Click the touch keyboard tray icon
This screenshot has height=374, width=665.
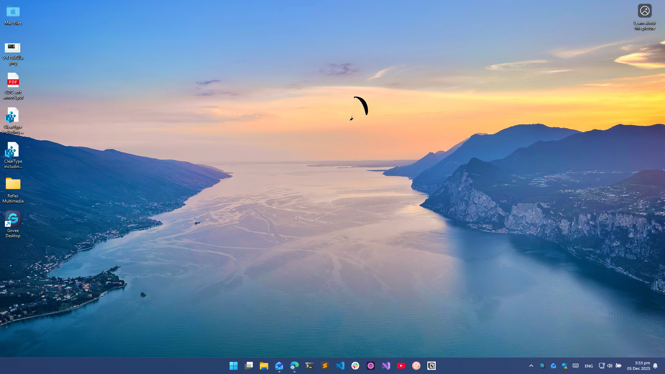click(x=576, y=366)
